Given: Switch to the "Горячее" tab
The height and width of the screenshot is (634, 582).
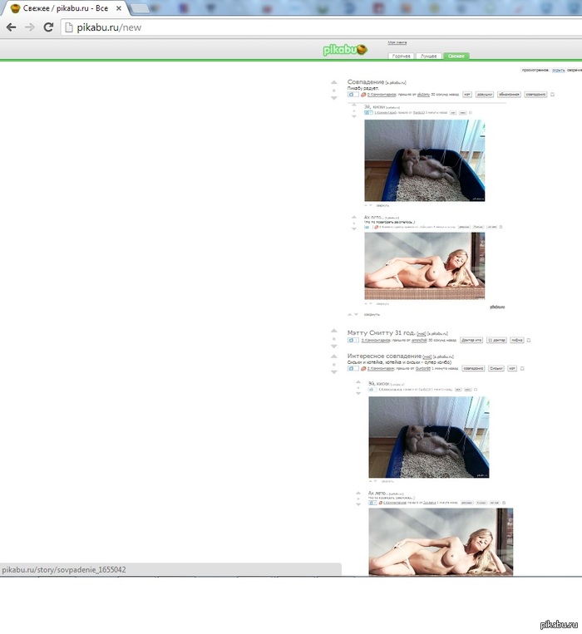Looking at the screenshot, I should pos(401,56).
